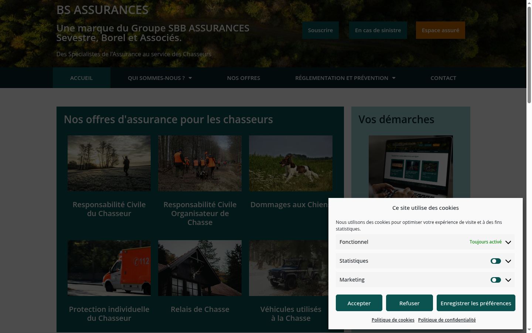The width and height of the screenshot is (532, 333).
Task: Go to the Accueil menu item
Action: coord(81,78)
